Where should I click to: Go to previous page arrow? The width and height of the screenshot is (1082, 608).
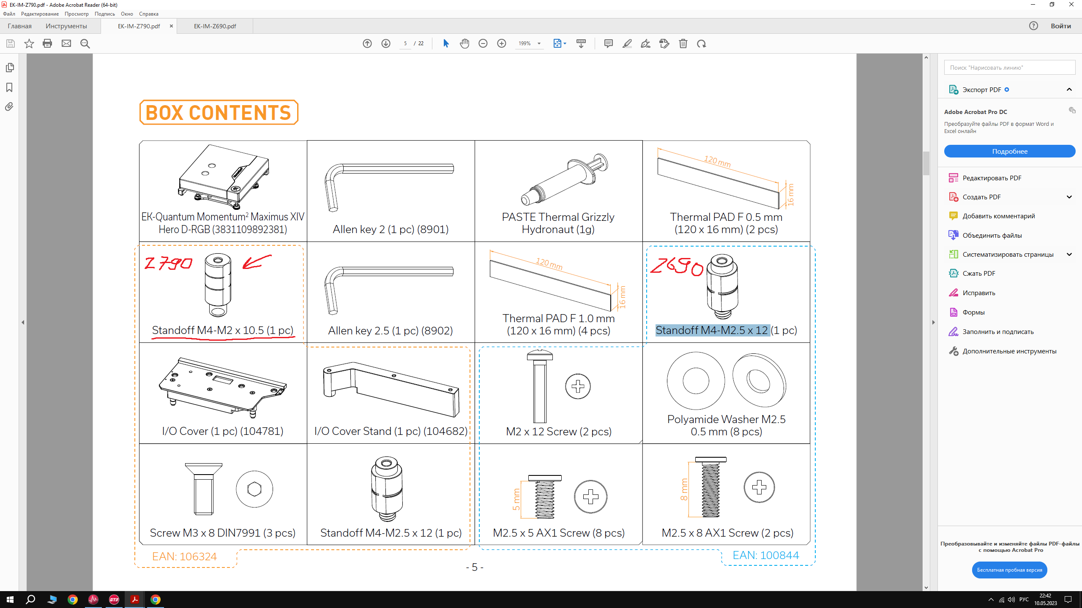click(x=367, y=43)
